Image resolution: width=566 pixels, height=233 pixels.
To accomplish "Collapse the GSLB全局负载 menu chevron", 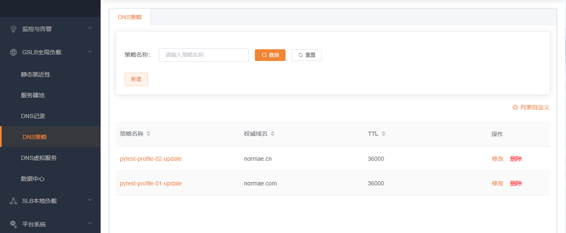I will coord(89,52).
